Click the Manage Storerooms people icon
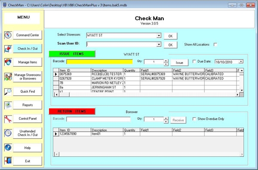 (x=8, y=77)
